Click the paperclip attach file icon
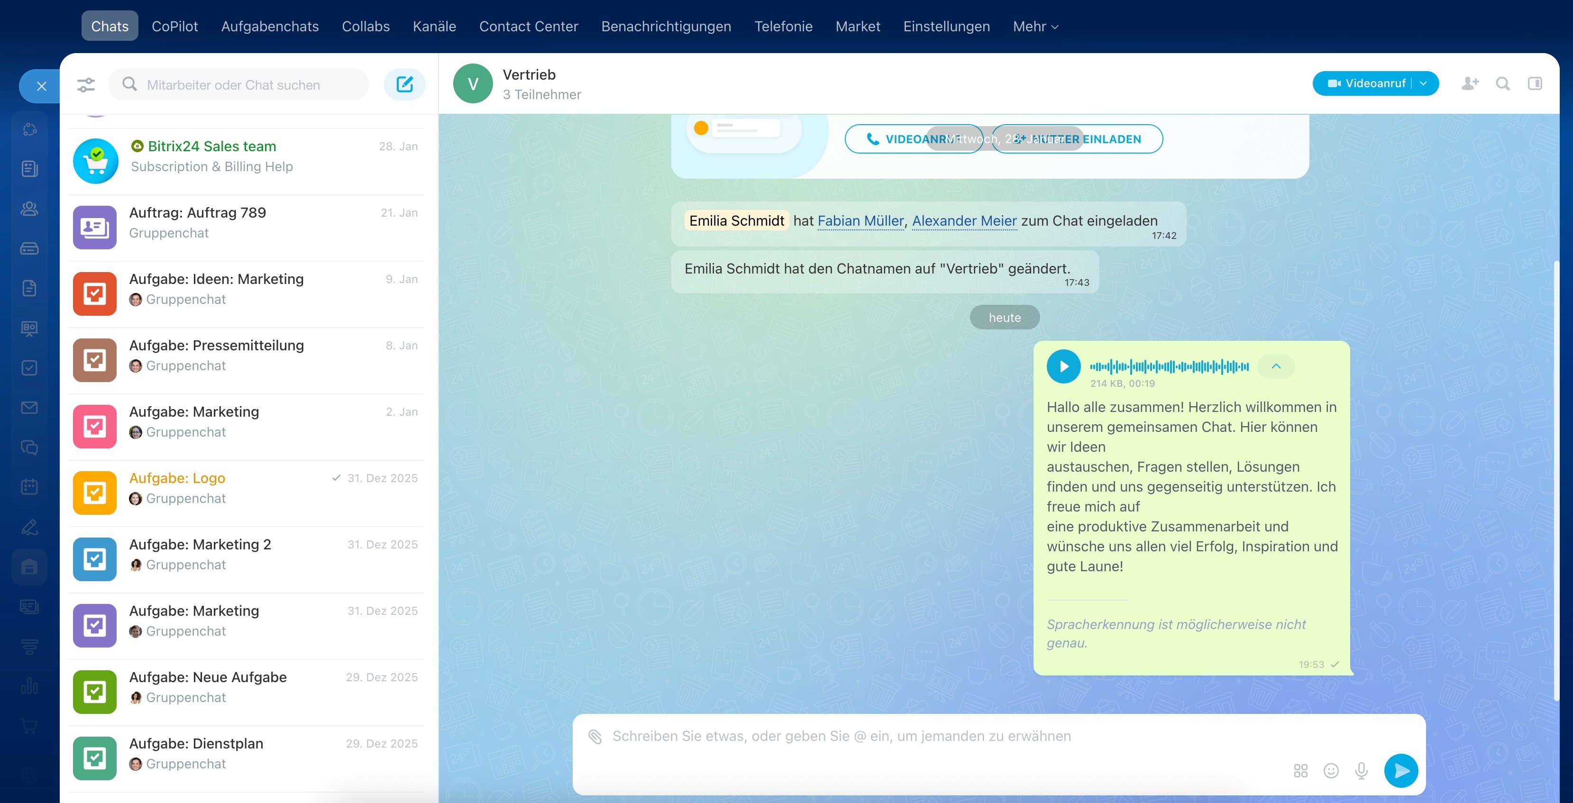Viewport: 1573px width, 803px height. (595, 737)
